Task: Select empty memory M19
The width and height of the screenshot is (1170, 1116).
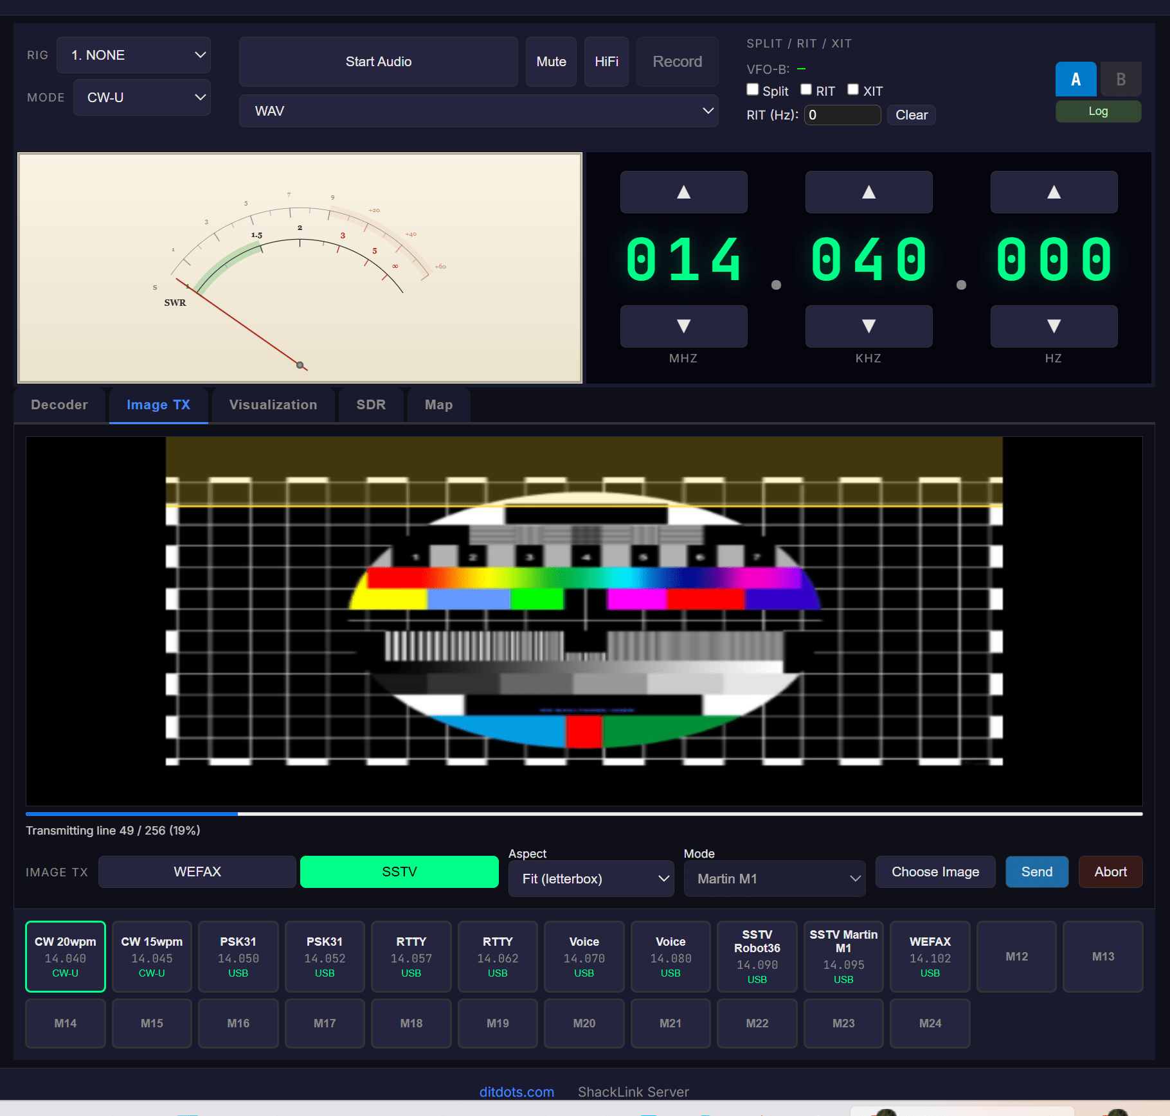Action: (x=498, y=1023)
